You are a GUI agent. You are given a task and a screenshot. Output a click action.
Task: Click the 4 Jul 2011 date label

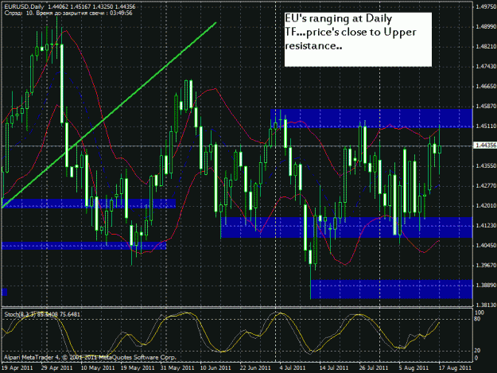coord(293,367)
